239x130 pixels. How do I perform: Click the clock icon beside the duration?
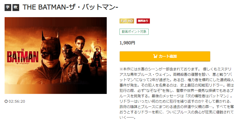[x=6, y=101]
